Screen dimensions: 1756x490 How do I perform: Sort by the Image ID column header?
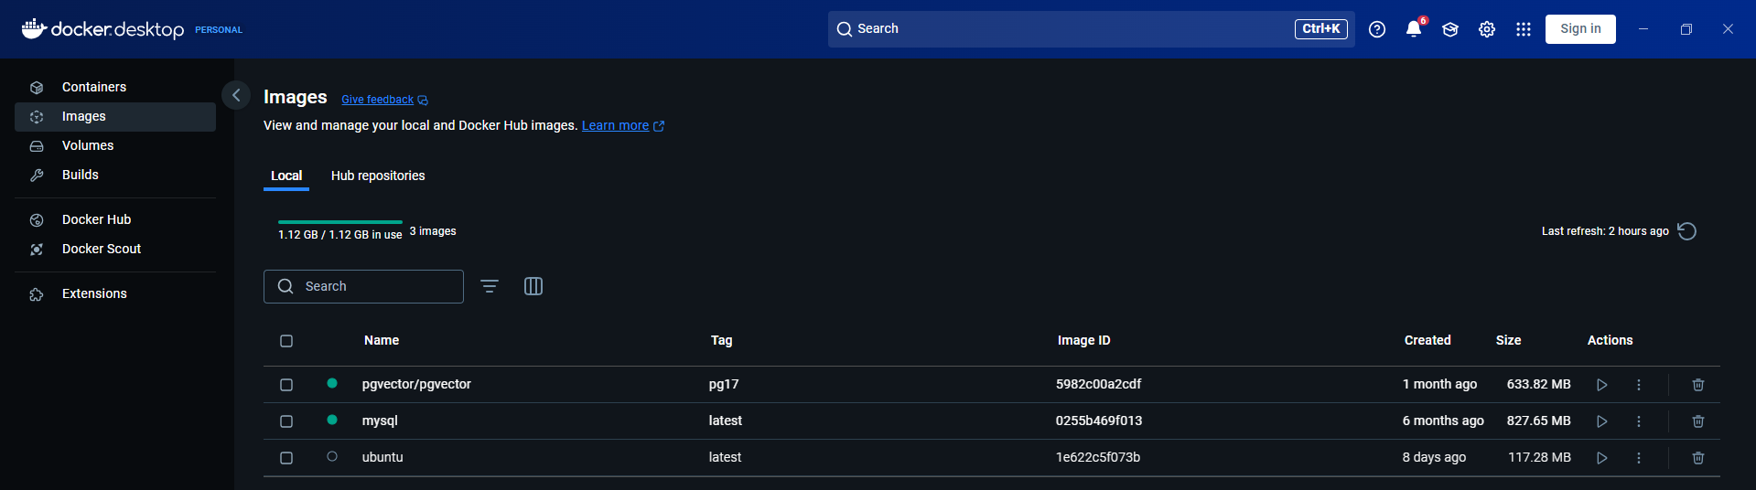pos(1083,340)
